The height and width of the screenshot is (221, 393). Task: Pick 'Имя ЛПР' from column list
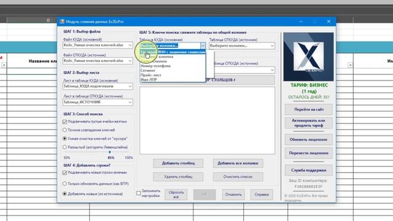(173, 79)
